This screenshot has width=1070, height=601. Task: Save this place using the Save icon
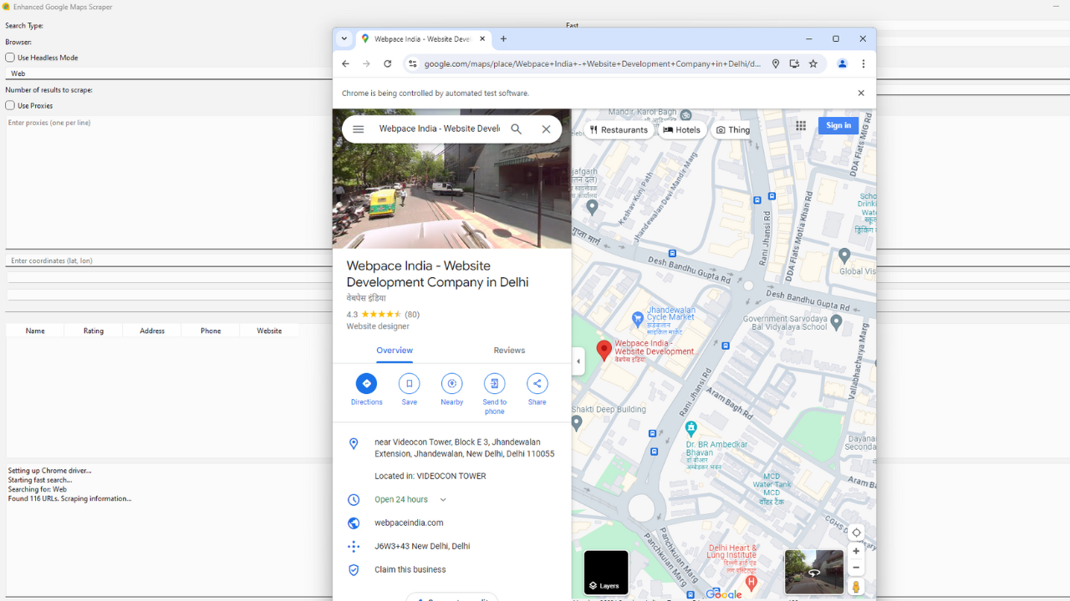click(409, 383)
